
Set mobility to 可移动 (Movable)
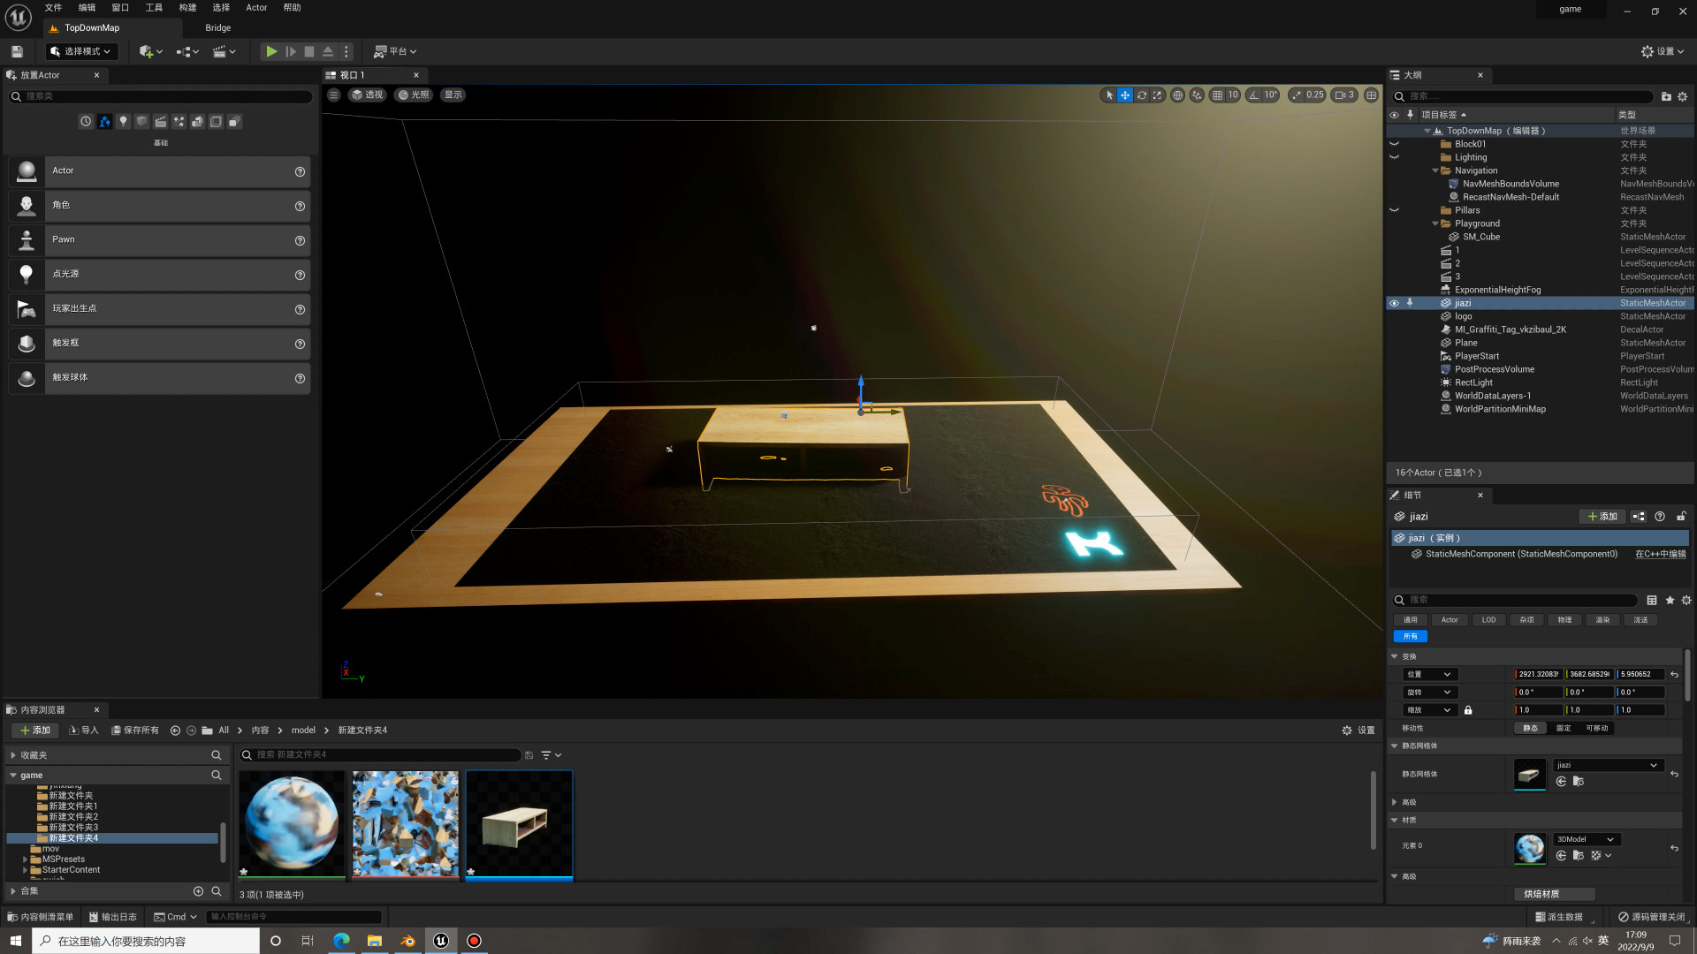click(x=1596, y=728)
